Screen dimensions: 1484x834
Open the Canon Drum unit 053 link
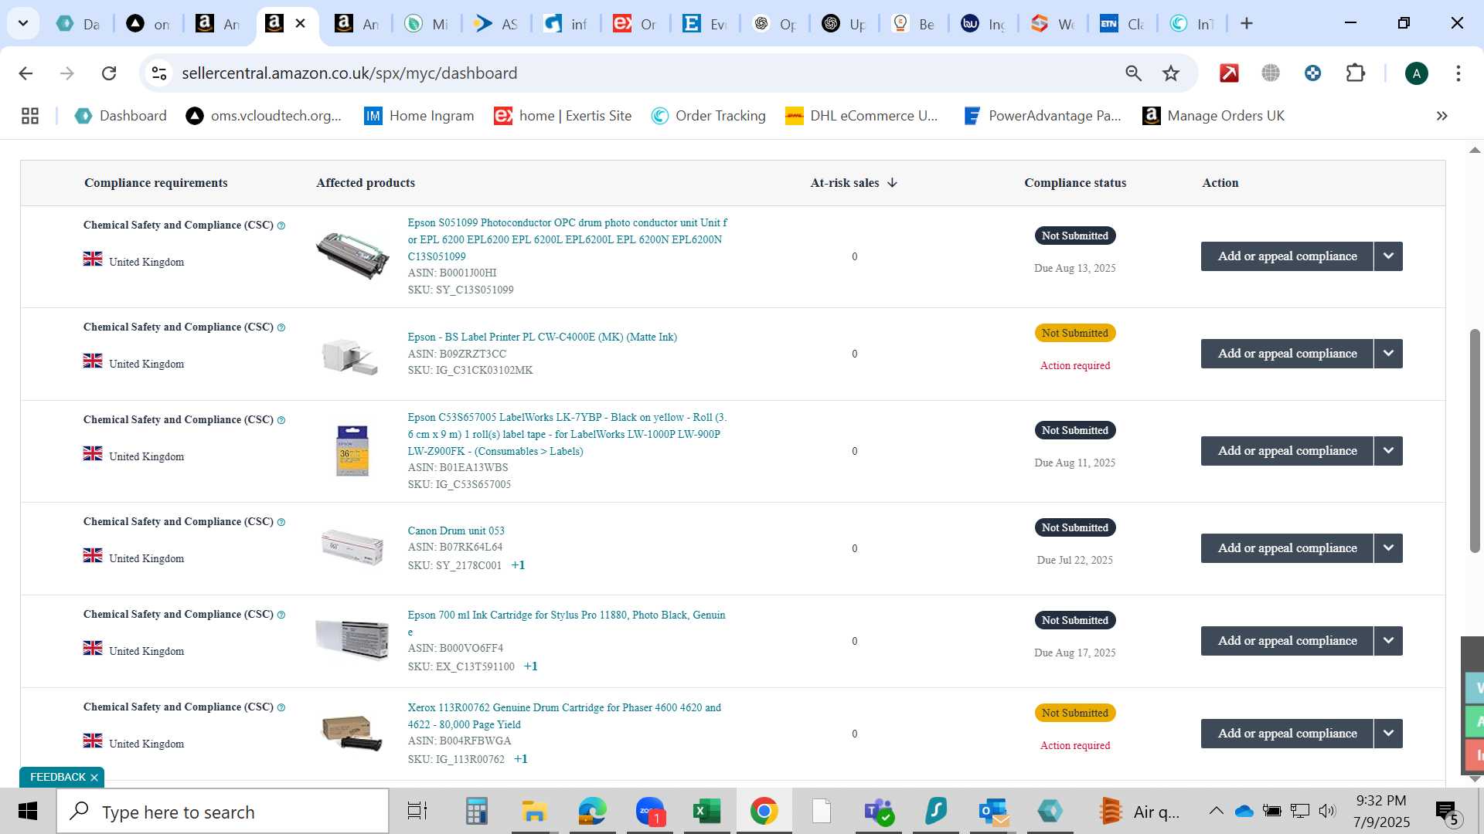(x=456, y=531)
